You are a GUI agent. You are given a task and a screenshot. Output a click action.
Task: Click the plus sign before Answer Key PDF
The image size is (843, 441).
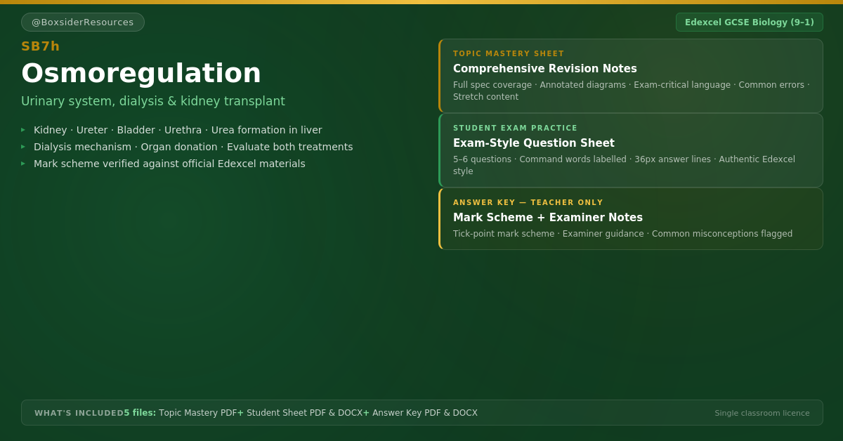point(366,413)
